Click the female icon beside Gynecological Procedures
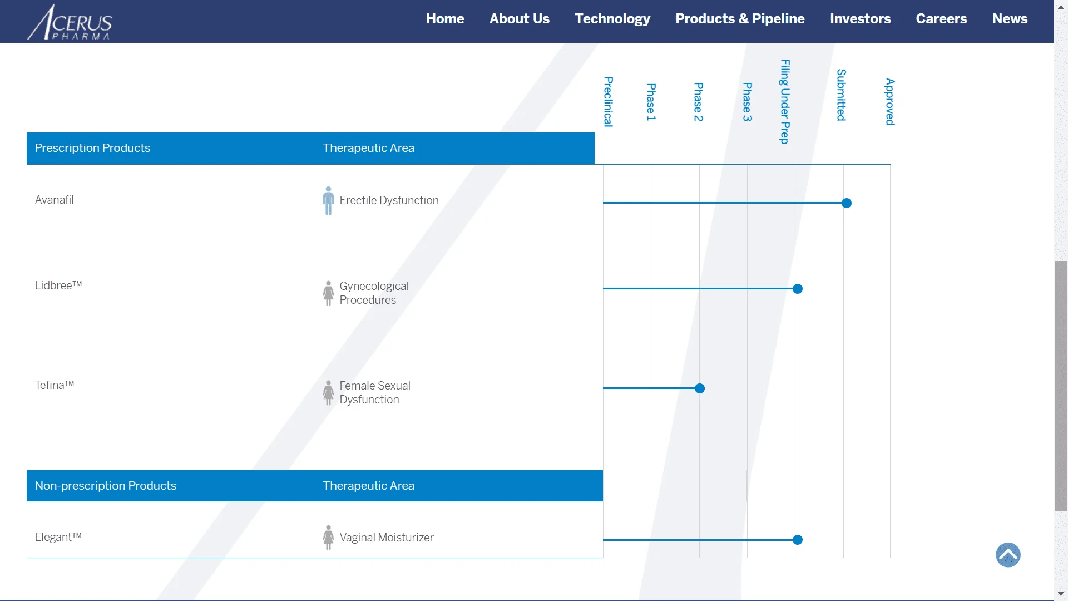Image resolution: width=1068 pixels, height=601 pixels. pos(329,293)
